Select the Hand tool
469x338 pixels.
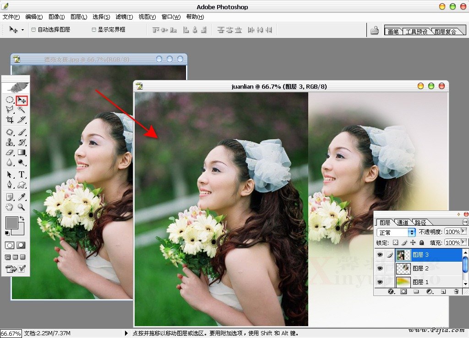tap(9, 207)
